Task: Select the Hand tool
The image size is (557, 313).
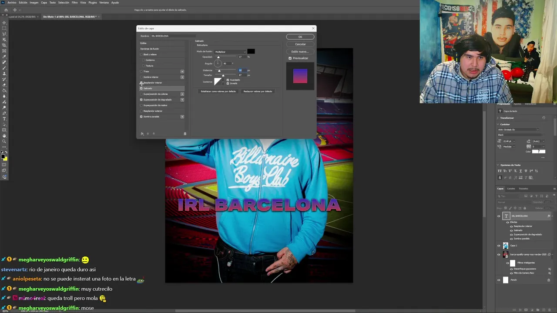Action: tap(4, 136)
